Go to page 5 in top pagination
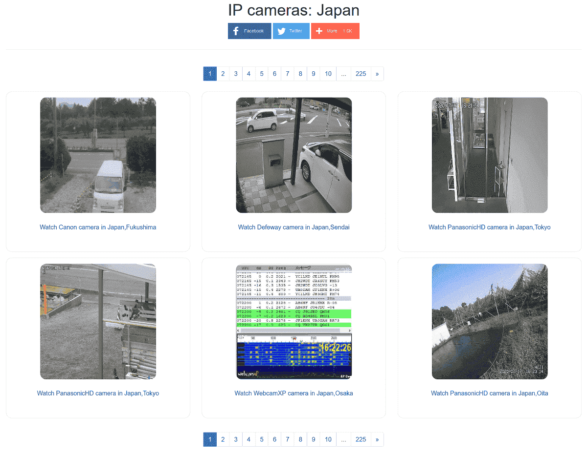This screenshot has height=454, width=587. [262, 74]
